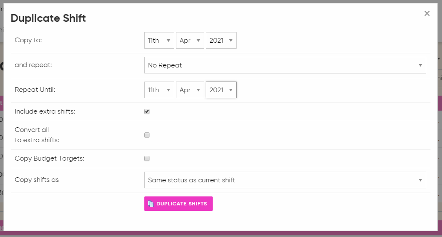Open the Copy to month dropdown
The width and height of the screenshot is (442, 237).
click(190, 40)
